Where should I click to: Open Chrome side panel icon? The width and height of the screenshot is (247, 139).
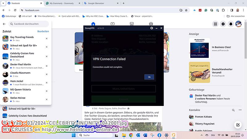pyautogui.click(x=232, y=10)
